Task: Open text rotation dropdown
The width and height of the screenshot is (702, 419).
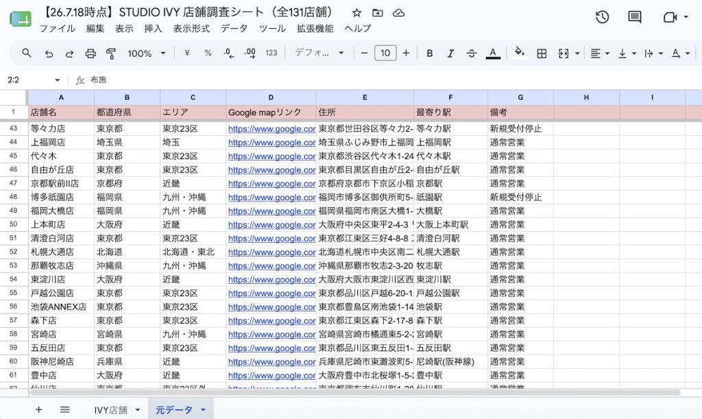Action: (680, 53)
